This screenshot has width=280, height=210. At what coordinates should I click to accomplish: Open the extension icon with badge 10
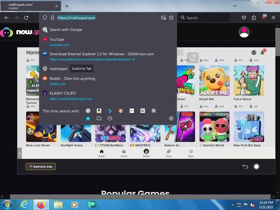[264, 17]
